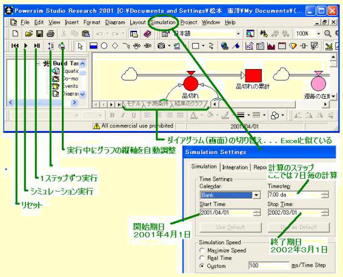Select the arrow pointer tool
343x277 pixels.
click(x=80, y=46)
